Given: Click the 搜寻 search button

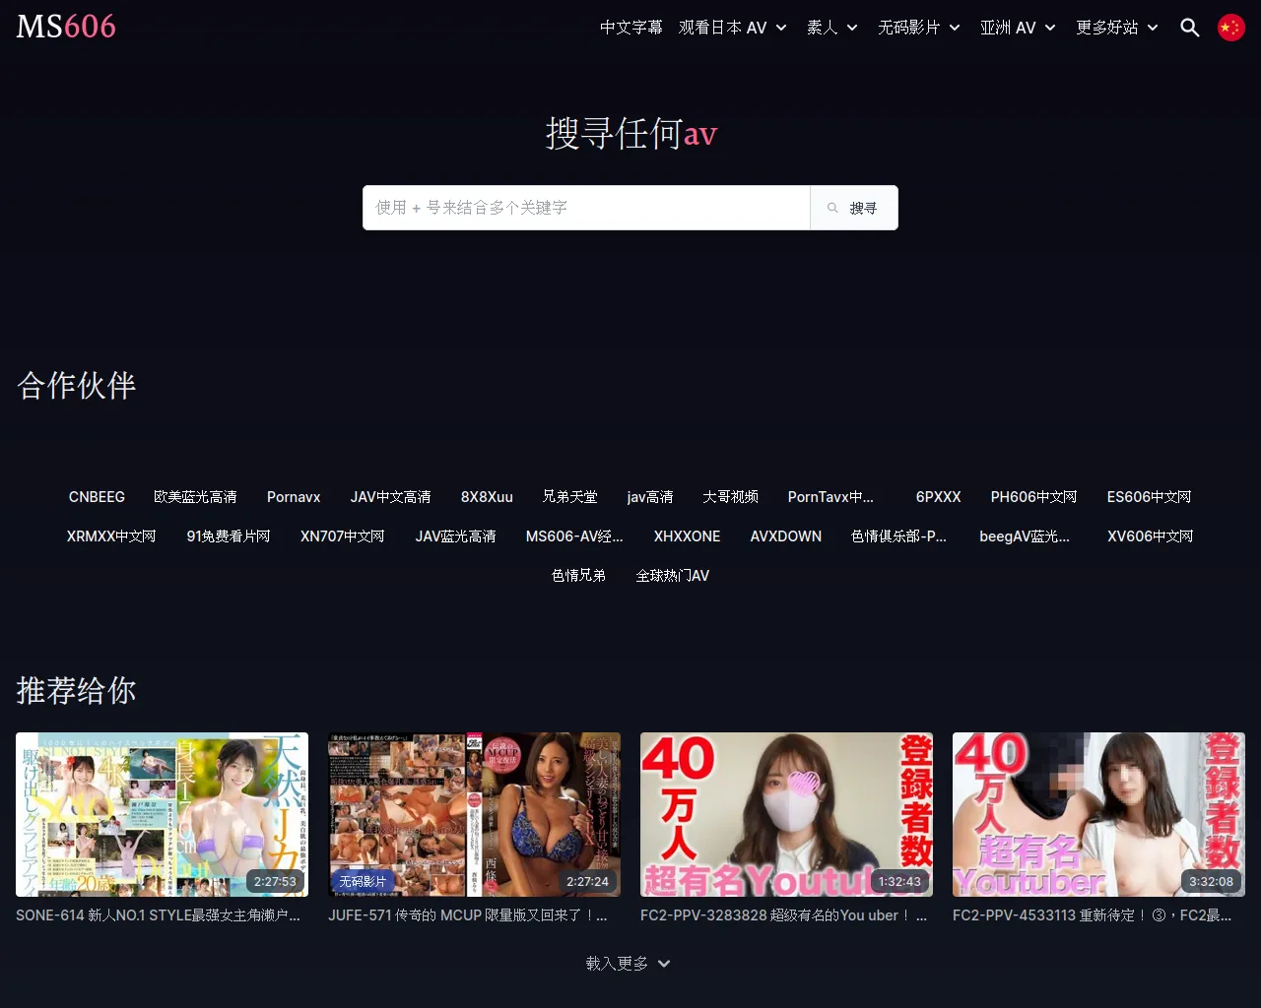Looking at the screenshot, I should pos(853,208).
